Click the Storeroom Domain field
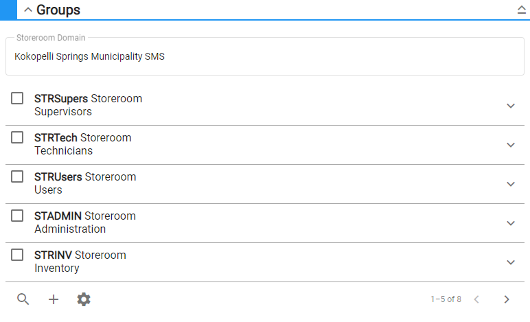Image resolution: width=530 pixels, height=322 pixels. pyautogui.click(x=265, y=56)
